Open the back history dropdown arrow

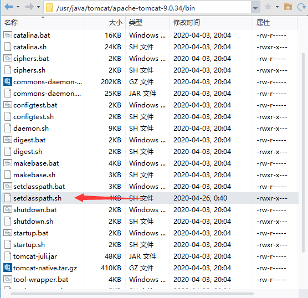[x=18, y=7]
